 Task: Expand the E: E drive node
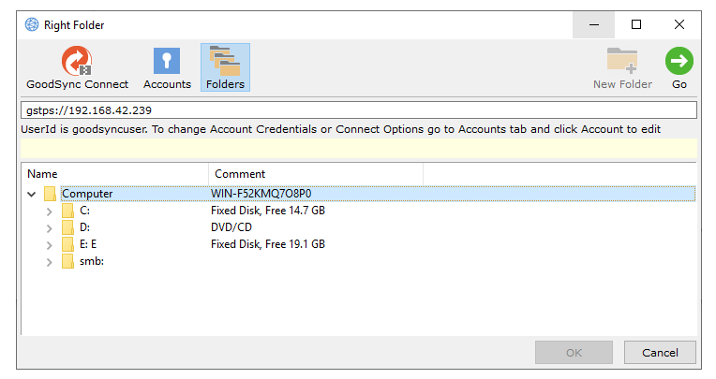point(50,245)
